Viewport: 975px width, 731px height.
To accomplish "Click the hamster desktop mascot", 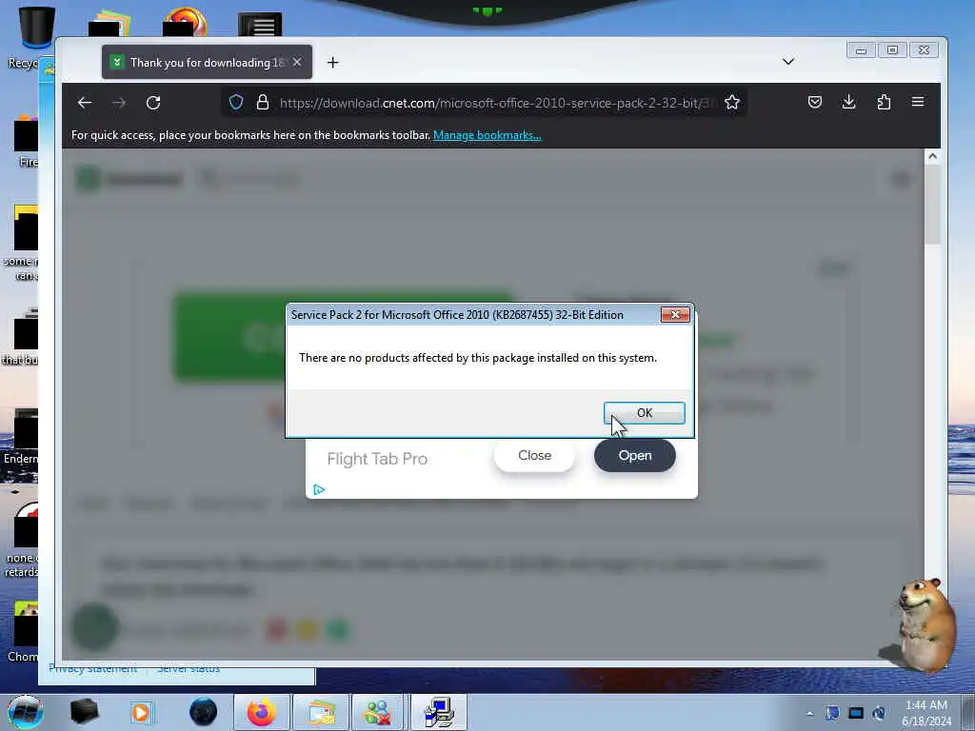I will (925, 624).
